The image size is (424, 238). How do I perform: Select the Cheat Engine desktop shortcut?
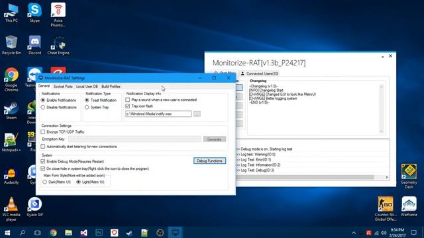58,45
